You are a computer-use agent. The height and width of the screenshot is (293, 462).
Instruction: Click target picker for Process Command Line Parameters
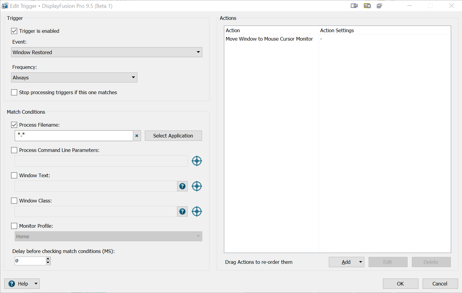[x=197, y=161]
